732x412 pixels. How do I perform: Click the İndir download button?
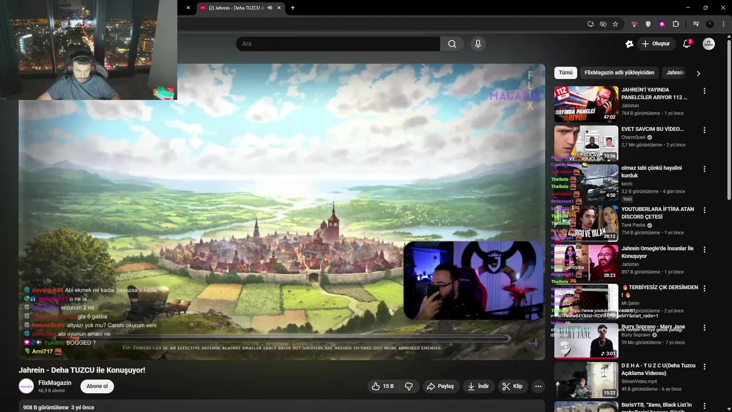[478, 386]
